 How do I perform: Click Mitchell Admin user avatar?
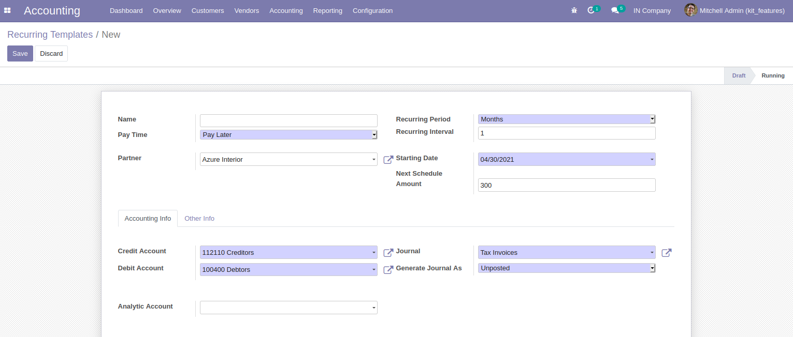690,10
